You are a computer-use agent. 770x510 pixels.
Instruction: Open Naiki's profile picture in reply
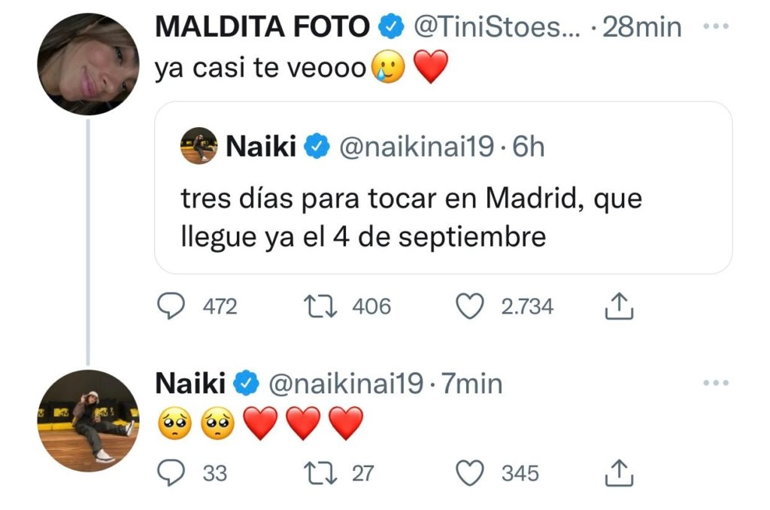[x=89, y=420]
